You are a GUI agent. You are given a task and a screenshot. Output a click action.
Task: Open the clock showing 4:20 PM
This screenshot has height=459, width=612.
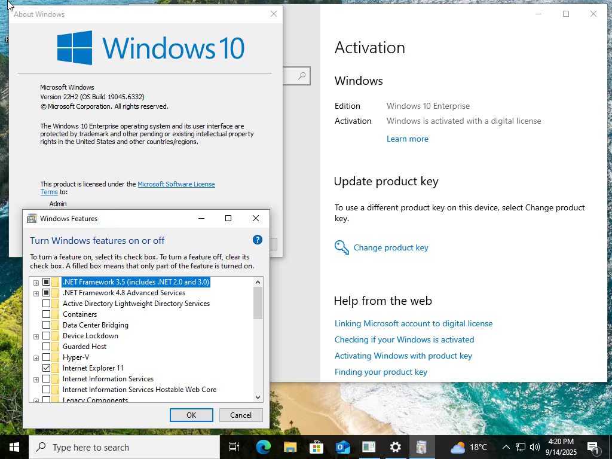[x=561, y=447]
